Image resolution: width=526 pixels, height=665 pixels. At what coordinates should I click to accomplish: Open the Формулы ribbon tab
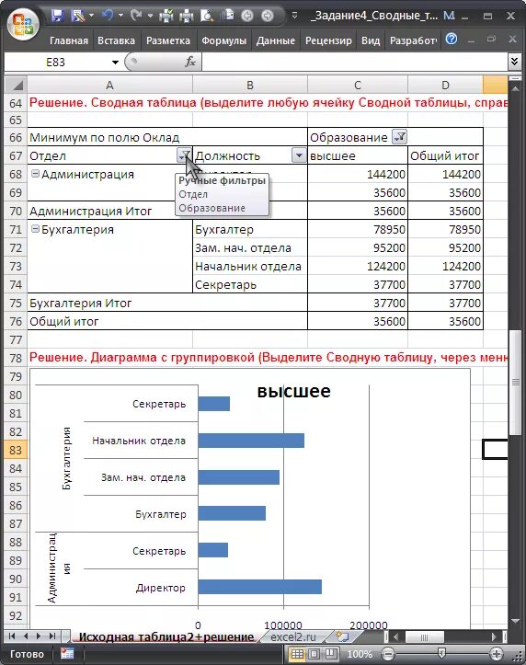tap(223, 40)
